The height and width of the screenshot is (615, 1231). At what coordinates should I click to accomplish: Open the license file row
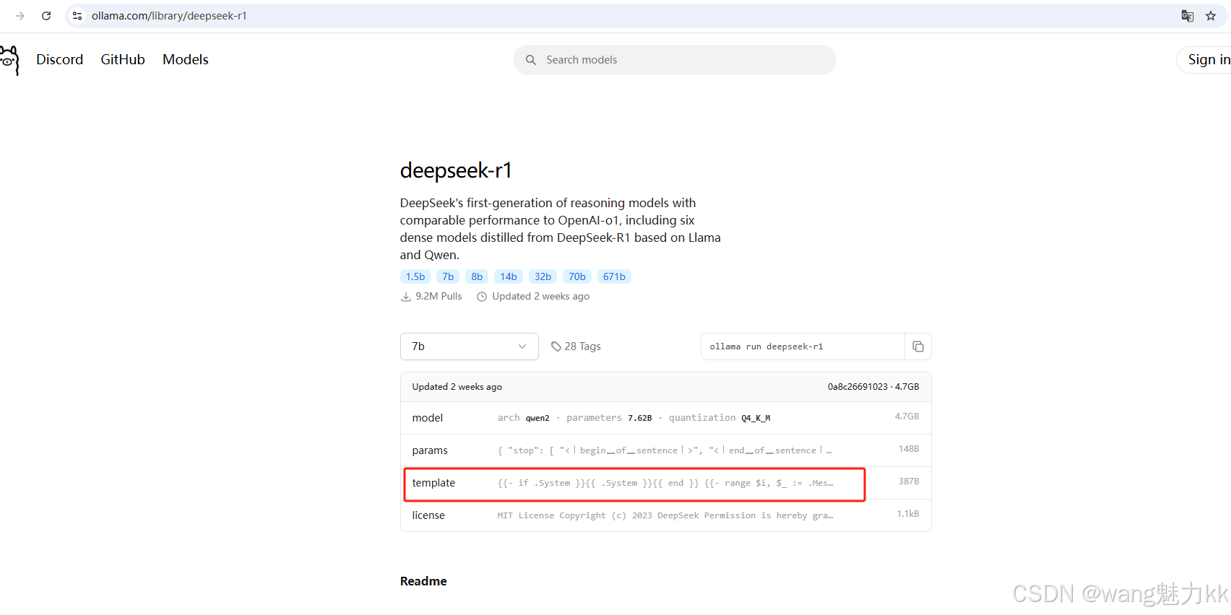666,515
